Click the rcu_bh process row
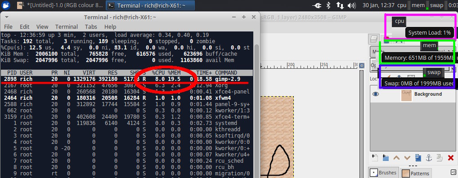This screenshot has width=458, height=178. click(127, 167)
